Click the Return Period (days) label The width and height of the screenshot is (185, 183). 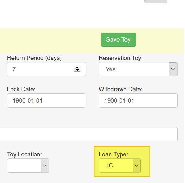[x=34, y=58]
